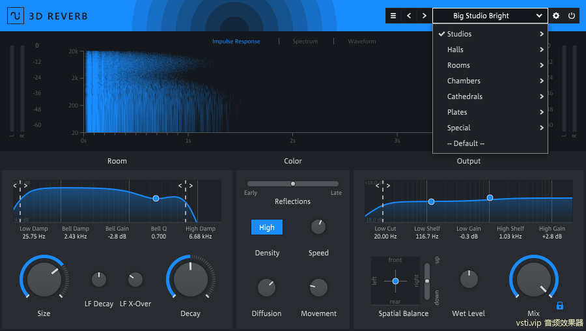Expand the Chambers preset category

490,81
